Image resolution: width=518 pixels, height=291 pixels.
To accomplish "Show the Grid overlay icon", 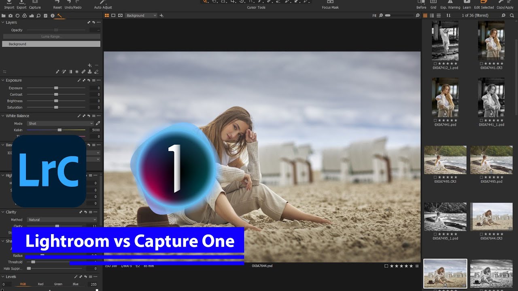I will click(x=433, y=2).
